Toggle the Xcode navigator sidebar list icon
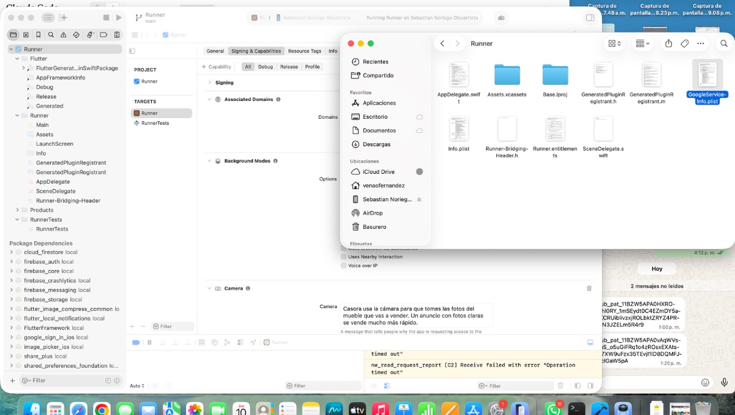The height and width of the screenshot is (415, 735). 48,18
